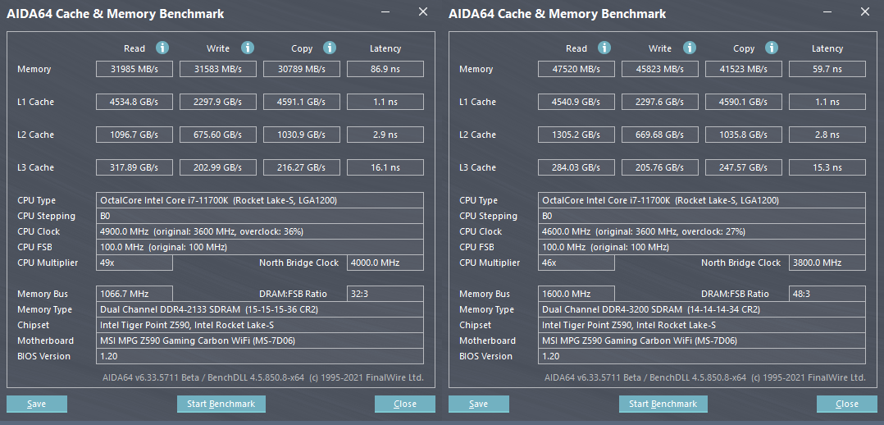
Task: Select Memory copy value 41523 MB/s
Action: (x=744, y=69)
